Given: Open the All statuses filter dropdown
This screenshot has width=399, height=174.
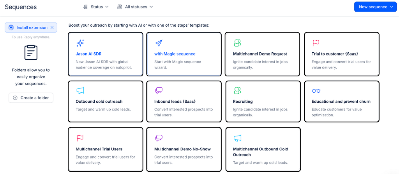Looking at the screenshot, I should click(135, 7).
